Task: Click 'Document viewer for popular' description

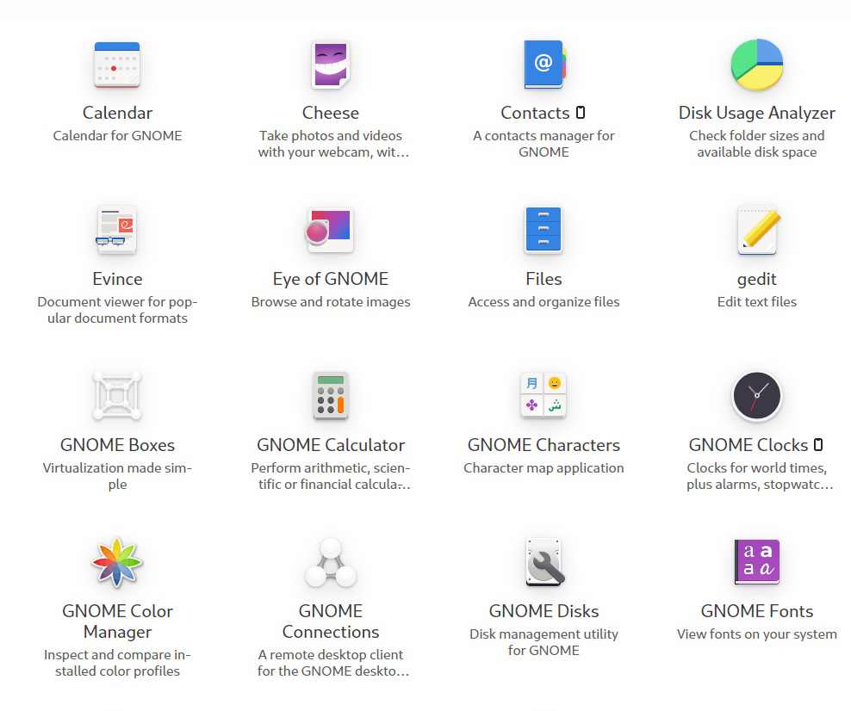Action: pyautogui.click(x=117, y=310)
